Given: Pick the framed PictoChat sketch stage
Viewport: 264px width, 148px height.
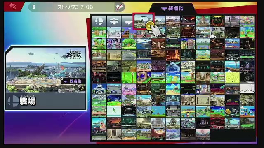Looking at the screenshot, I should pyautogui.click(x=203, y=100).
